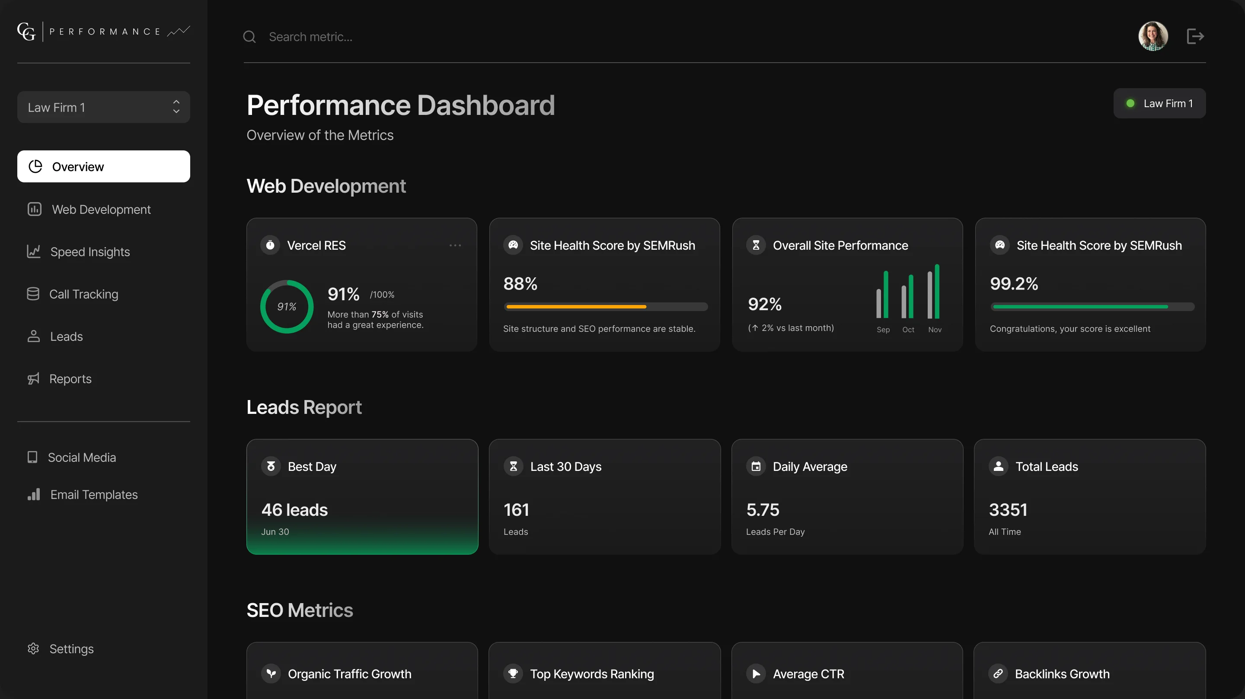
Task: Click the '5.75' daily average value
Action: [763, 510]
